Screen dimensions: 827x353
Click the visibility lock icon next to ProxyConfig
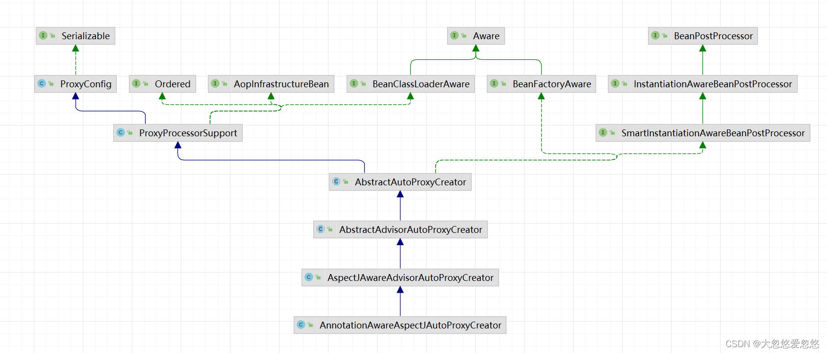tap(51, 83)
